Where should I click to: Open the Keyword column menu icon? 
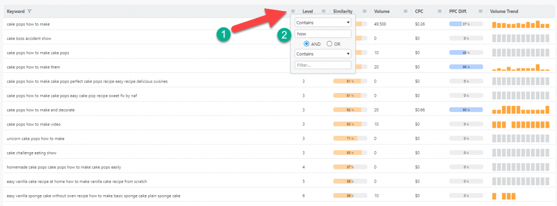pyautogui.click(x=293, y=11)
